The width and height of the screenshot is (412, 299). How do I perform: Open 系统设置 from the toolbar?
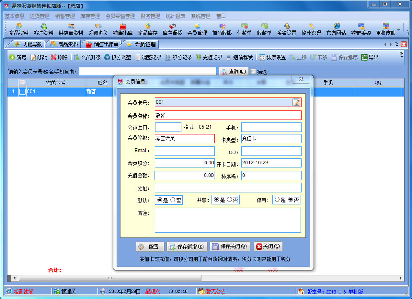click(x=286, y=29)
